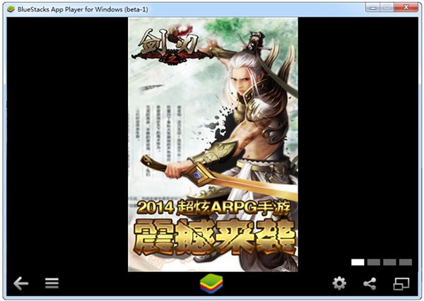
Task: Select the first white page indicator
Action: pos(358,262)
